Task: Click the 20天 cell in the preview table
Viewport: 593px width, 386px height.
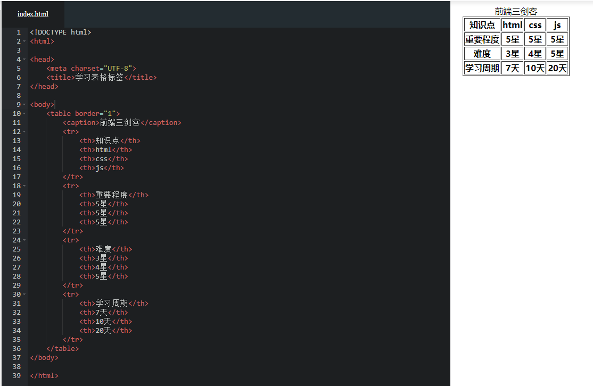Action: click(x=557, y=68)
